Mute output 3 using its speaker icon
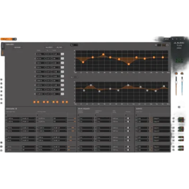Screen dimensions: 189x189 coord(173,128)
